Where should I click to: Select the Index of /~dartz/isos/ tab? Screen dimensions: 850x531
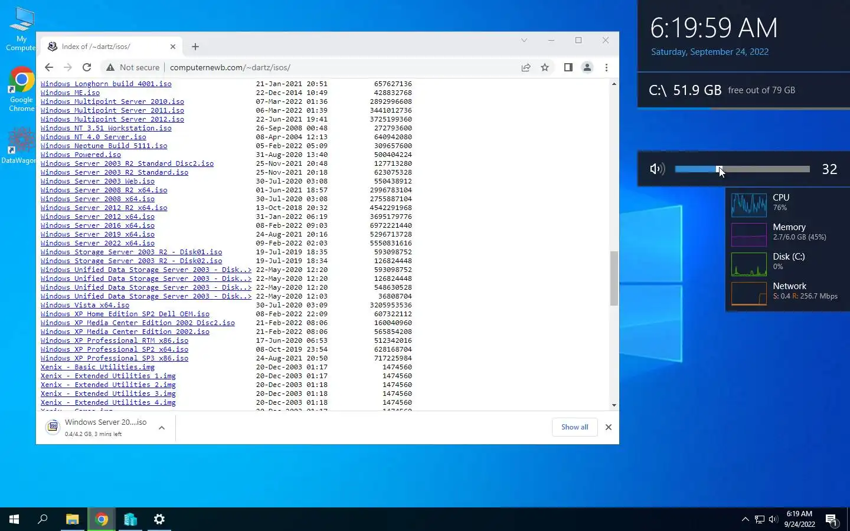112,47
